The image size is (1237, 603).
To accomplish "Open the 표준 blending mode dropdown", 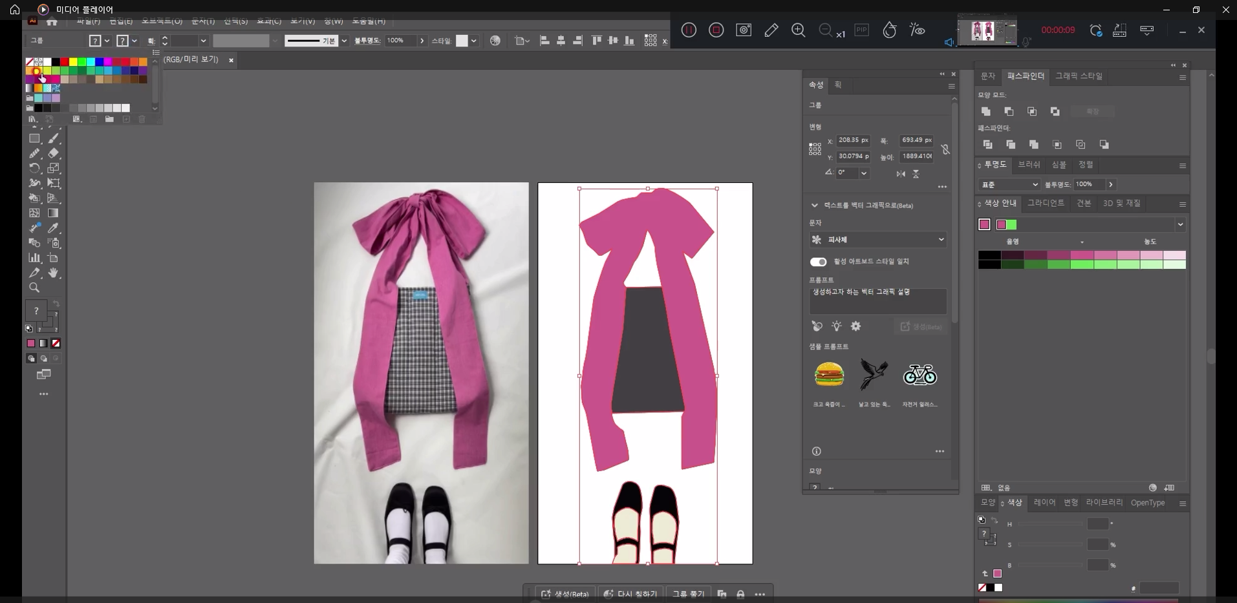I will pos(1009,185).
